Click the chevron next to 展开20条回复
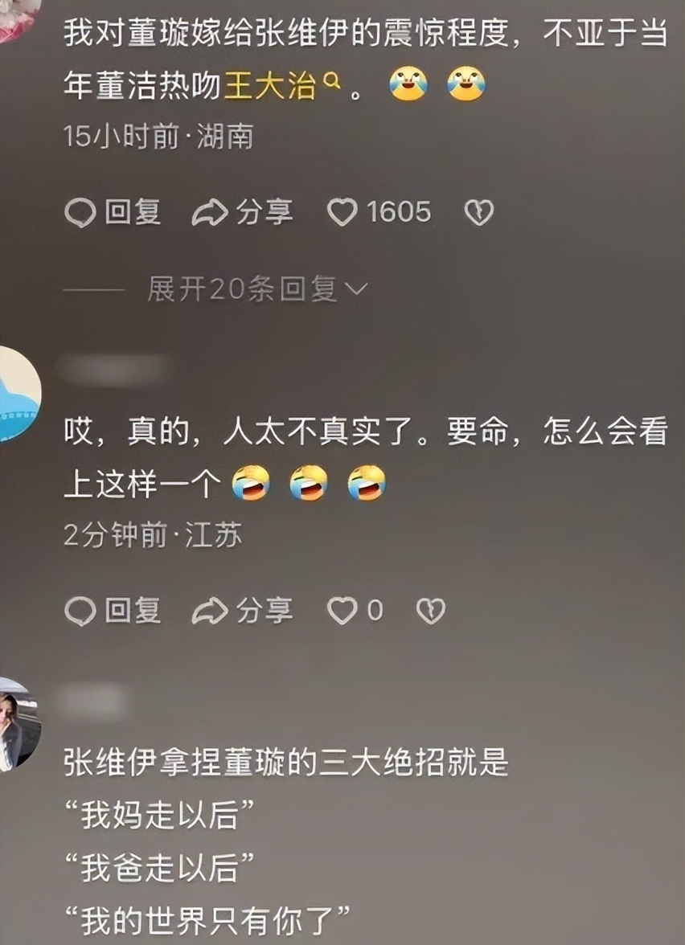Viewport: 685px width, 945px height. point(355,290)
